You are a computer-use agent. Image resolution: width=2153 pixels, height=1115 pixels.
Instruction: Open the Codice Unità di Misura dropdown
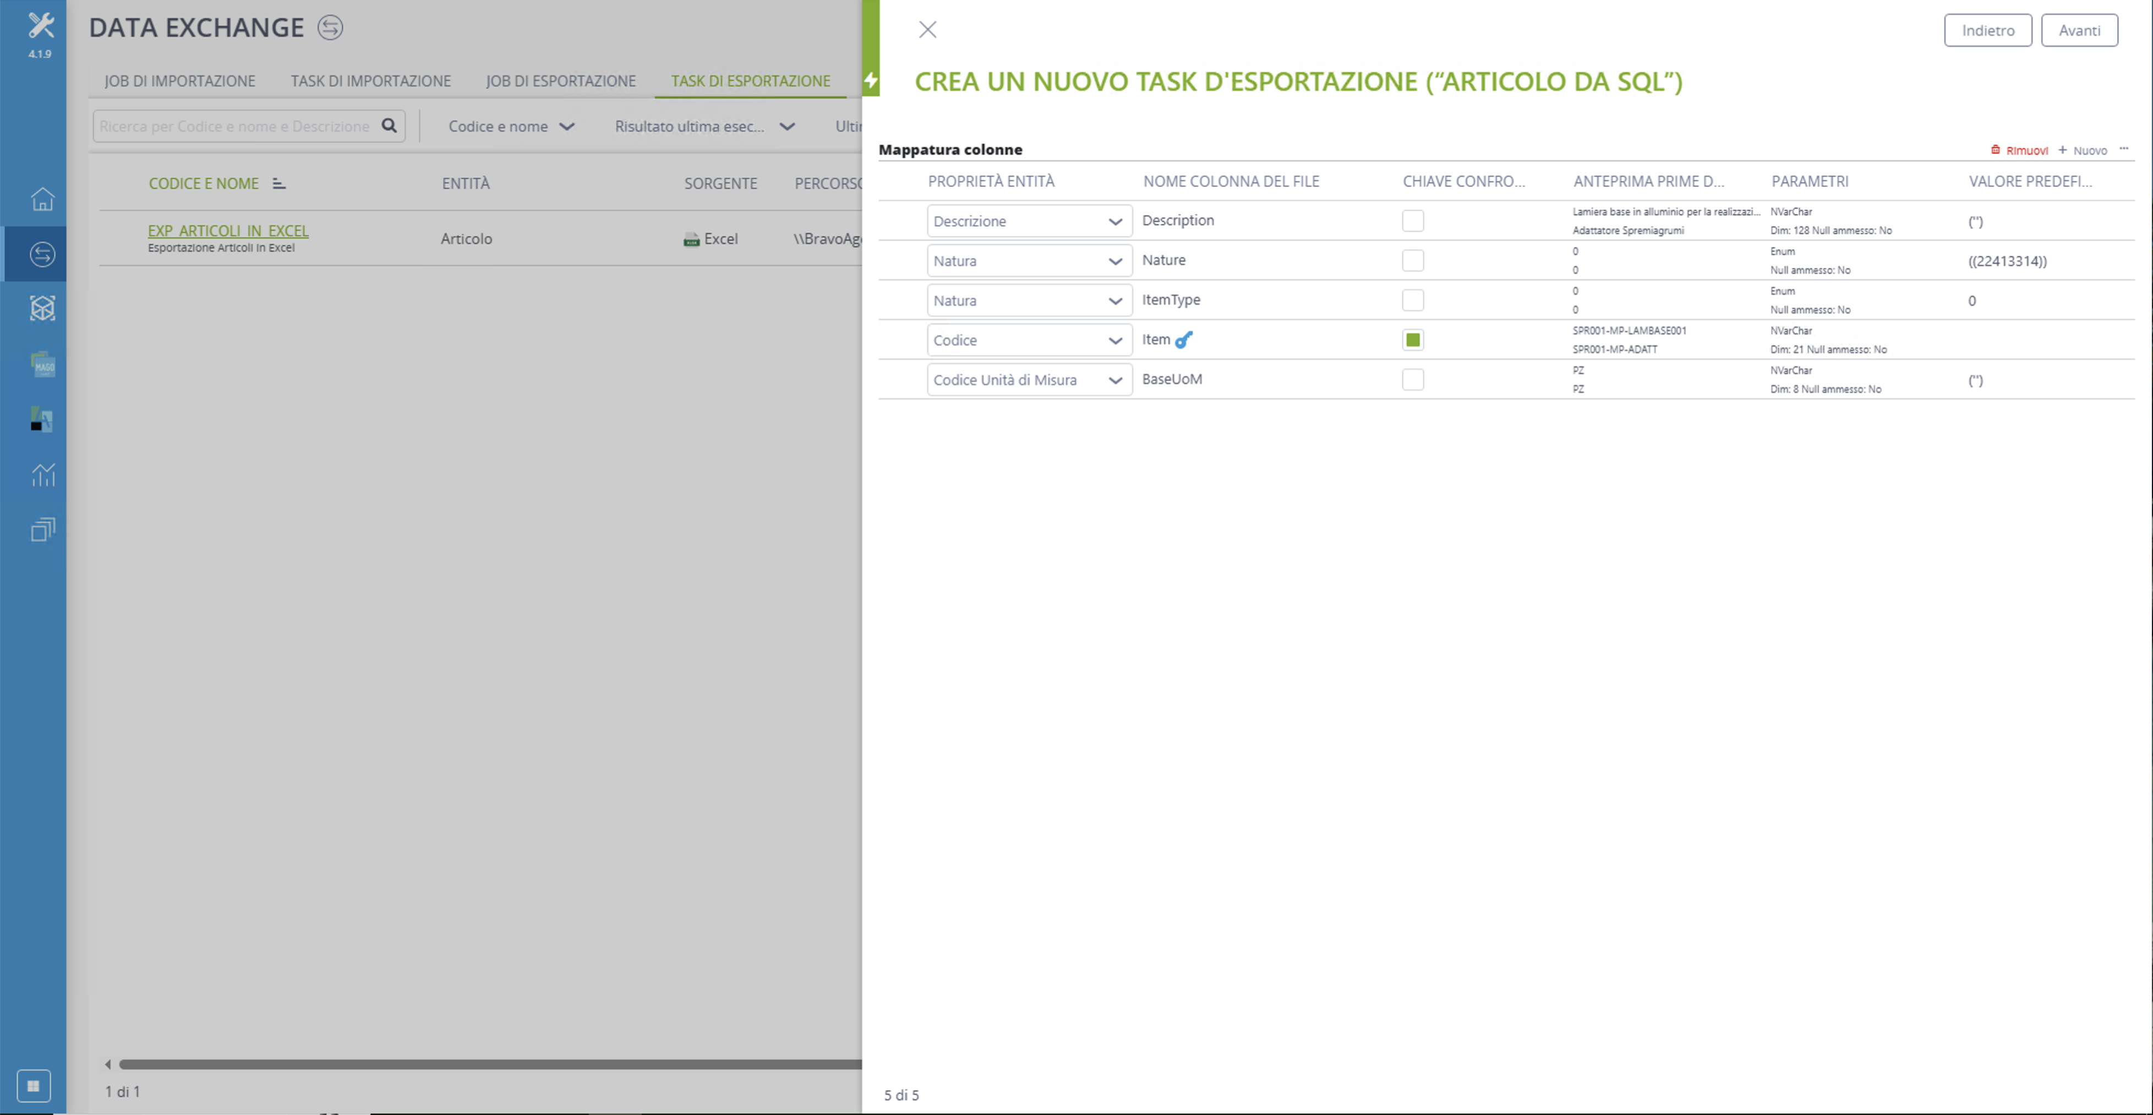coord(1029,380)
